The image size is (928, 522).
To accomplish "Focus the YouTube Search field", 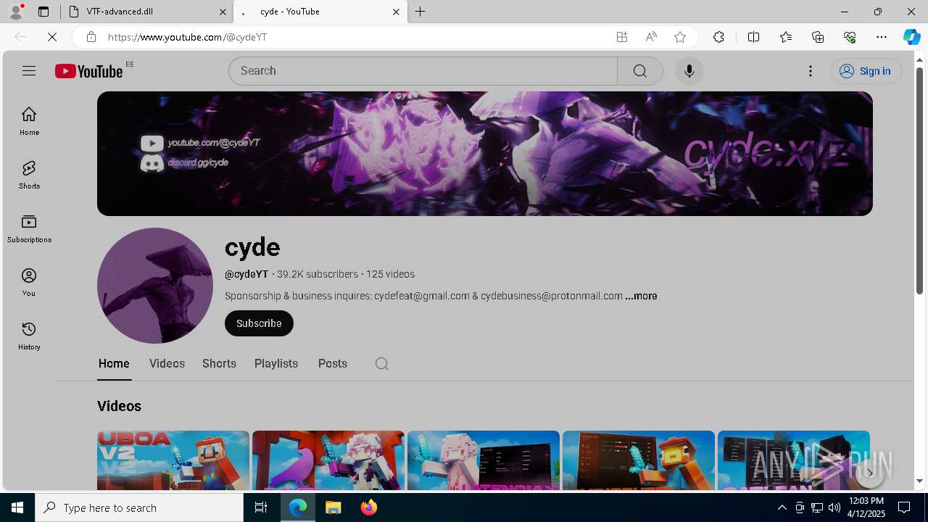I will pyautogui.click(x=423, y=71).
